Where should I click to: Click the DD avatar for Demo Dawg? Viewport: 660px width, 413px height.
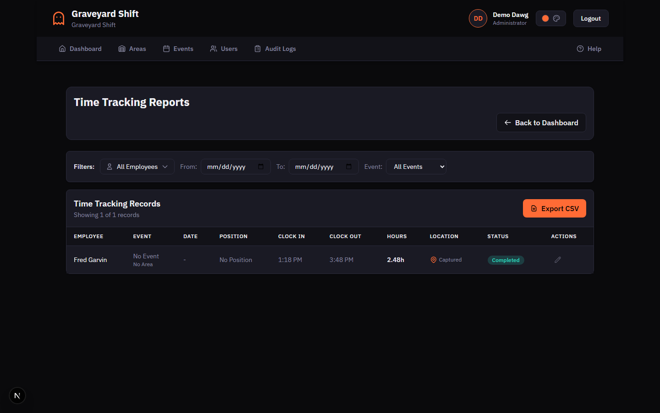tap(478, 18)
